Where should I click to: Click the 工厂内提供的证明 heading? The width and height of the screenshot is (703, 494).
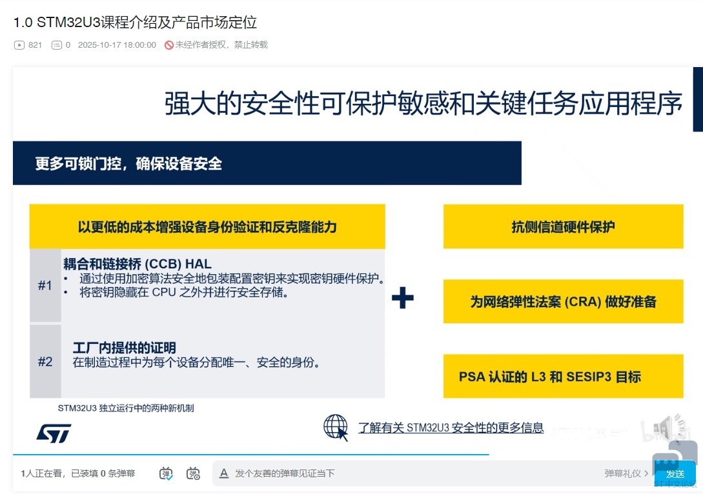(124, 348)
